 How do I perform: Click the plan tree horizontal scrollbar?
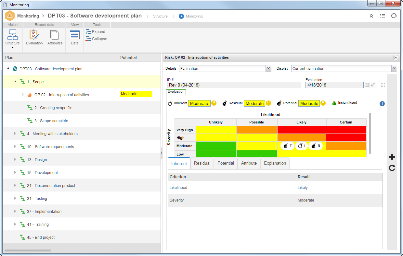point(28,250)
